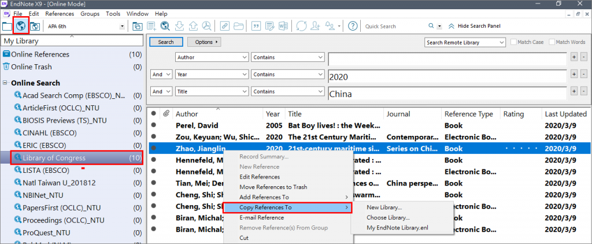Select My EndNote Library.enl in submenu

coord(397,228)
